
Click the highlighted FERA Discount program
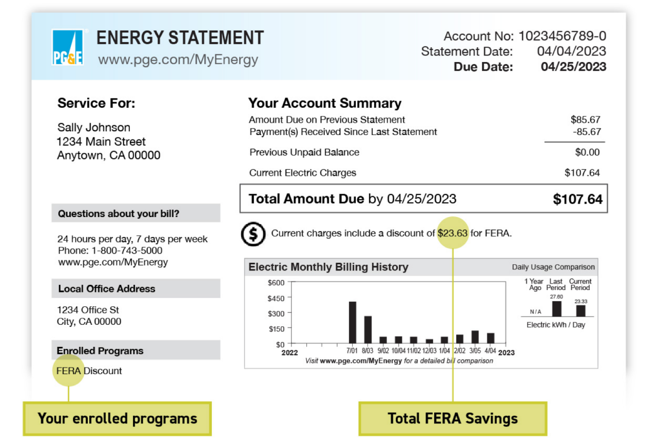click(x=69, y=371)
